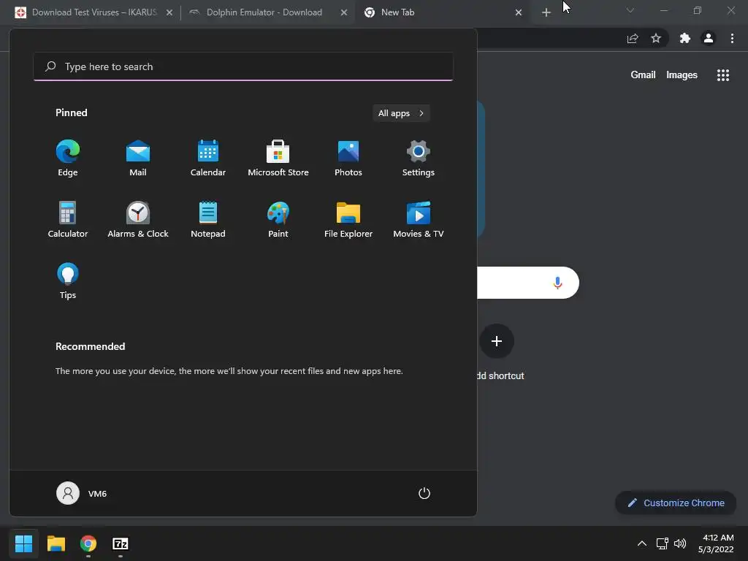Viewport: 748px width, 561px height.
Task: Open File Explorer from the taskbar
Action: (56, 543)
